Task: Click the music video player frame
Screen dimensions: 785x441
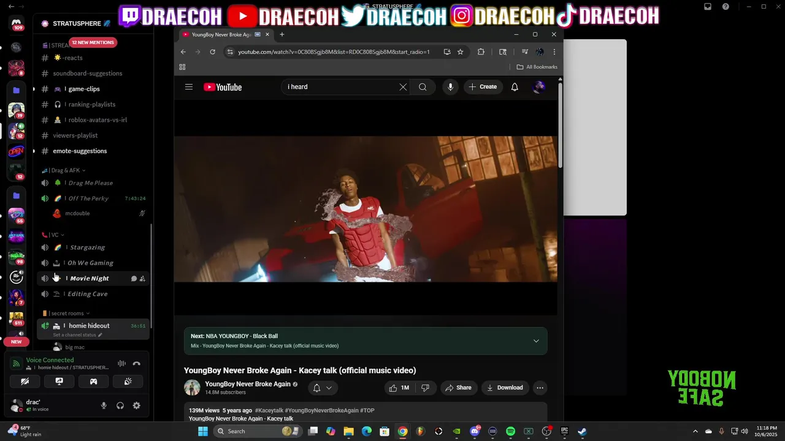Action: tap(366, 208)
